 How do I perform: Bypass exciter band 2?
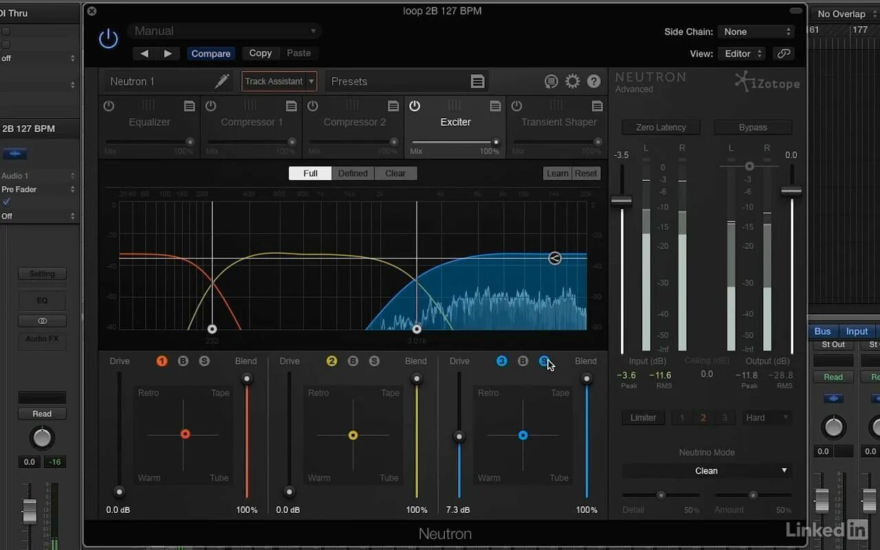point(353,361)
